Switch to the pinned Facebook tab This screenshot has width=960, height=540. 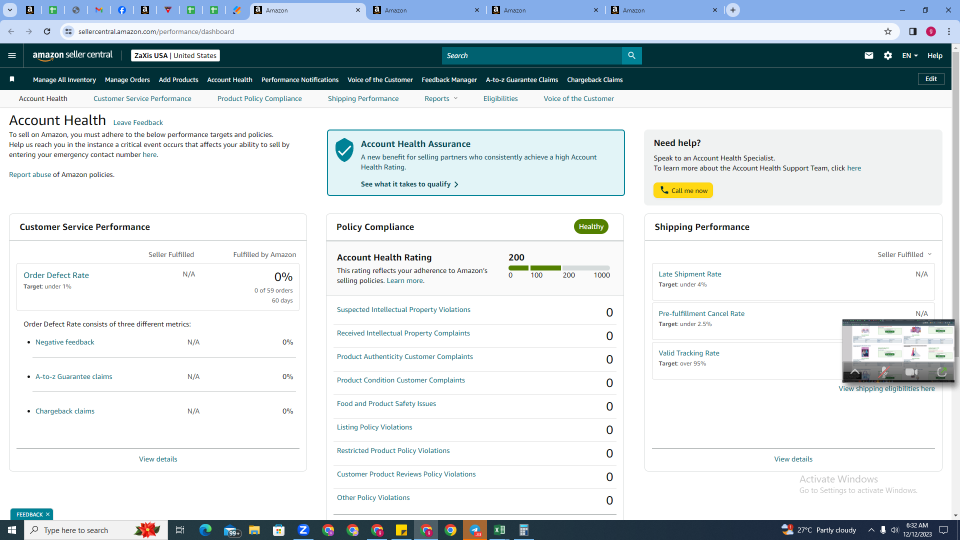(x=122, y=10)
